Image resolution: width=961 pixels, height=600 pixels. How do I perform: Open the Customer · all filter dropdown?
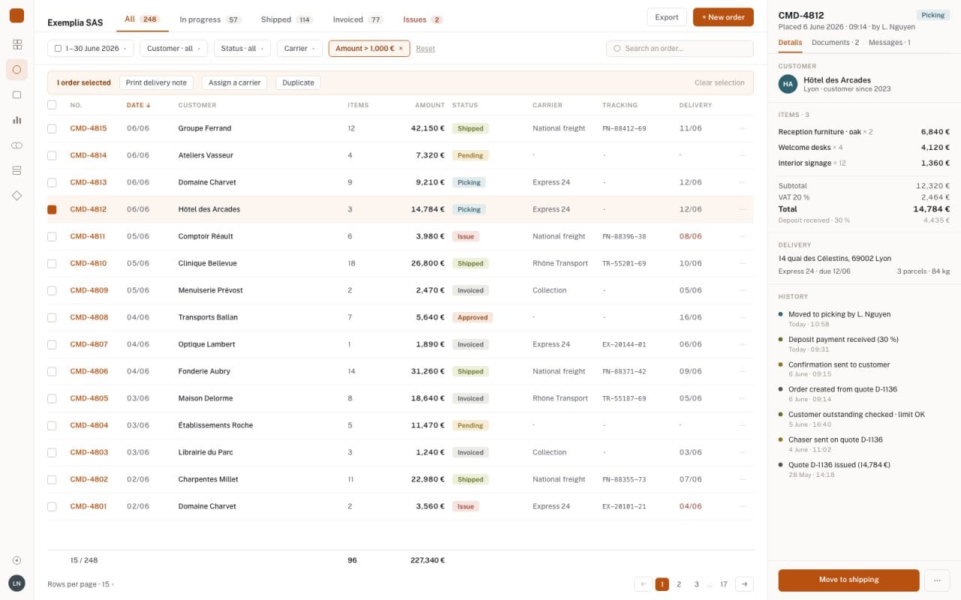click(173, 49)
